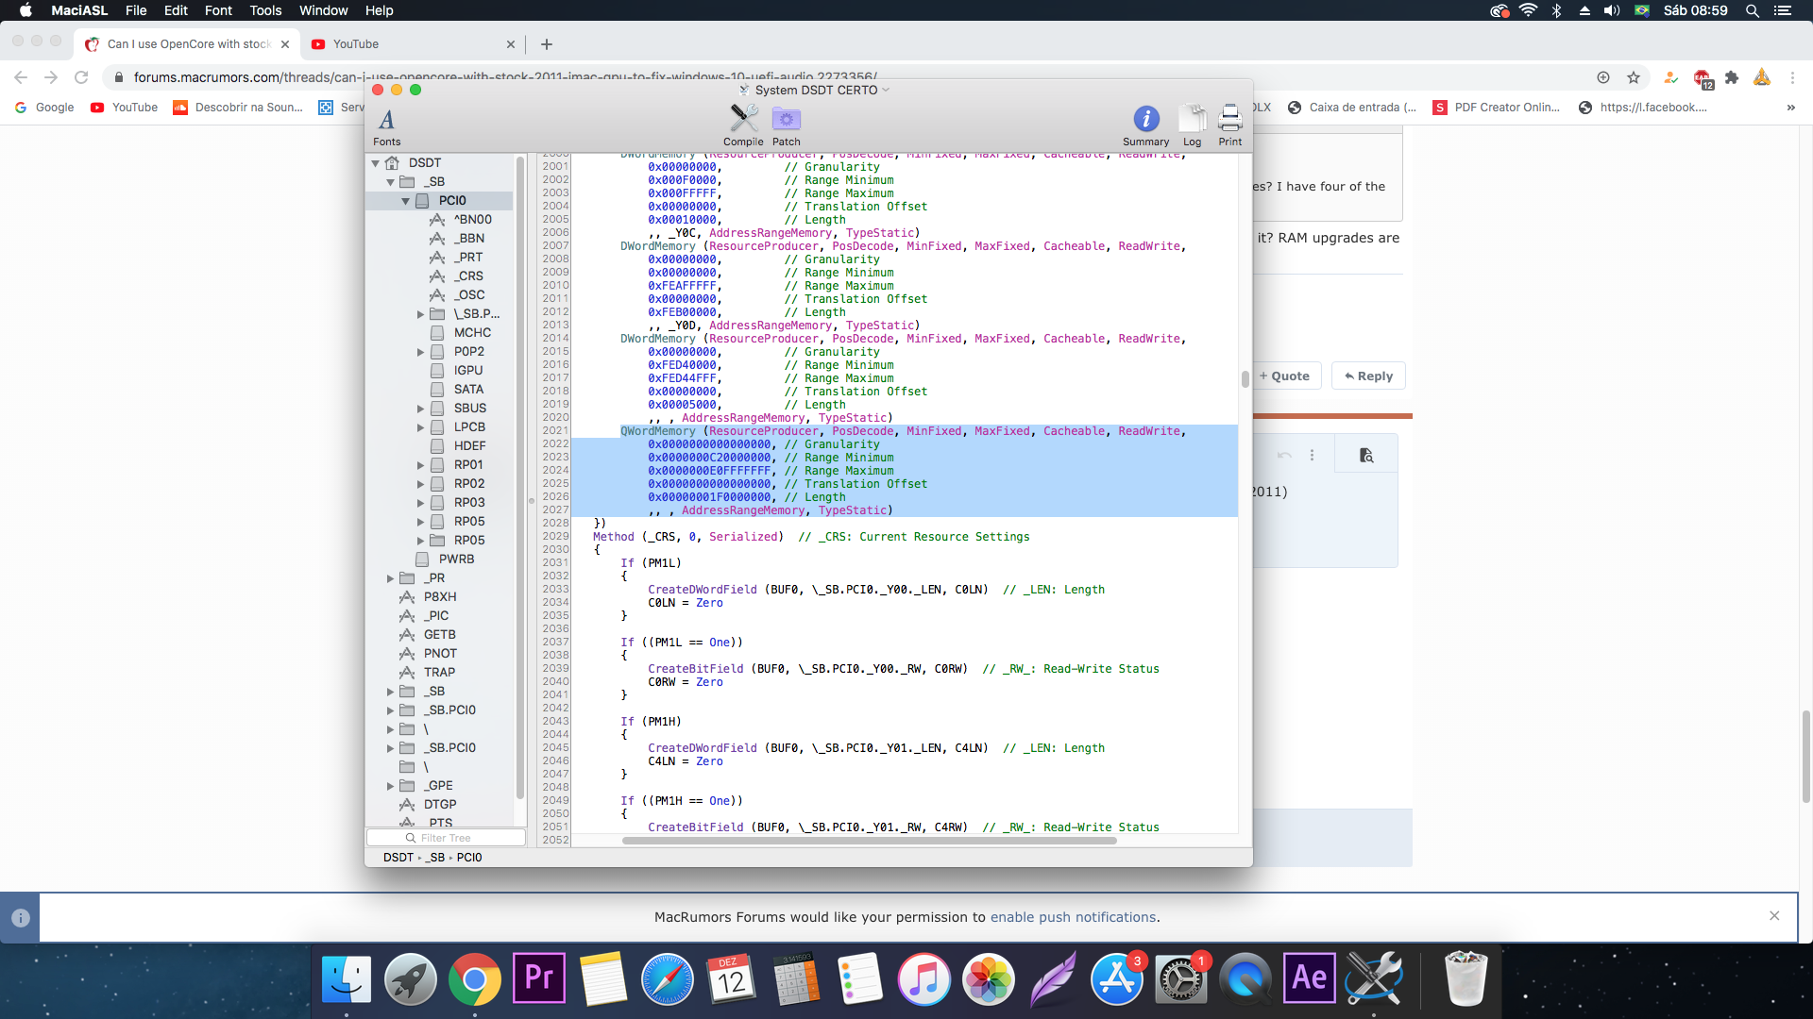Open the Fonts panel

pos(386,123)
